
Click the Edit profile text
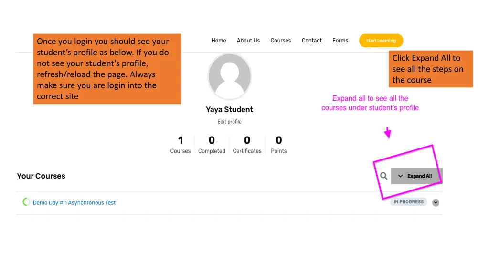[x=229, y=121]
